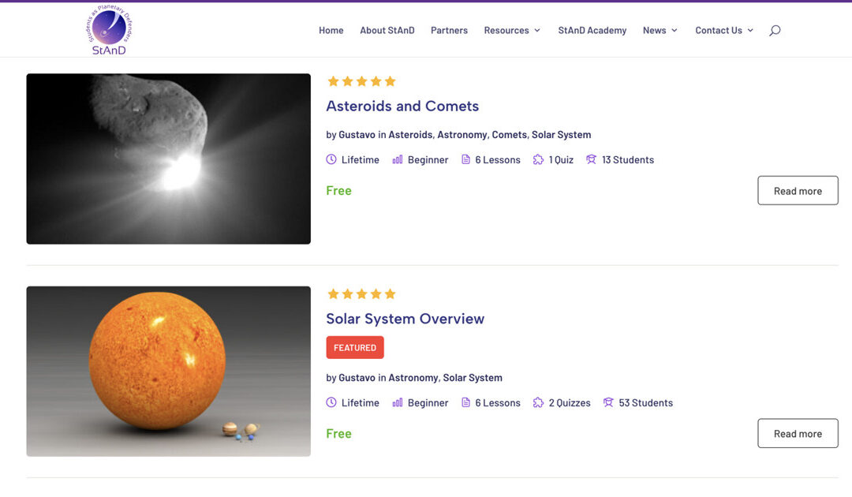Click Read more for Solar System Overview
Screen dimensions: 852x497
[x=798, y=434]
